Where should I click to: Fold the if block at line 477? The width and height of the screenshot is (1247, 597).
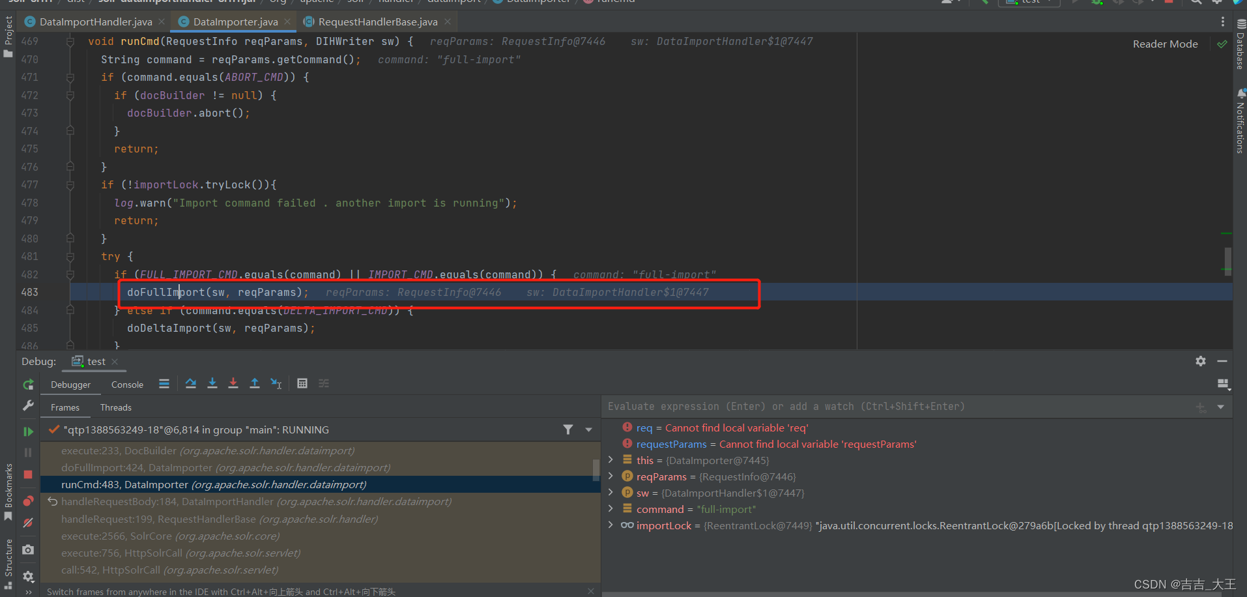tap(70, 185)
